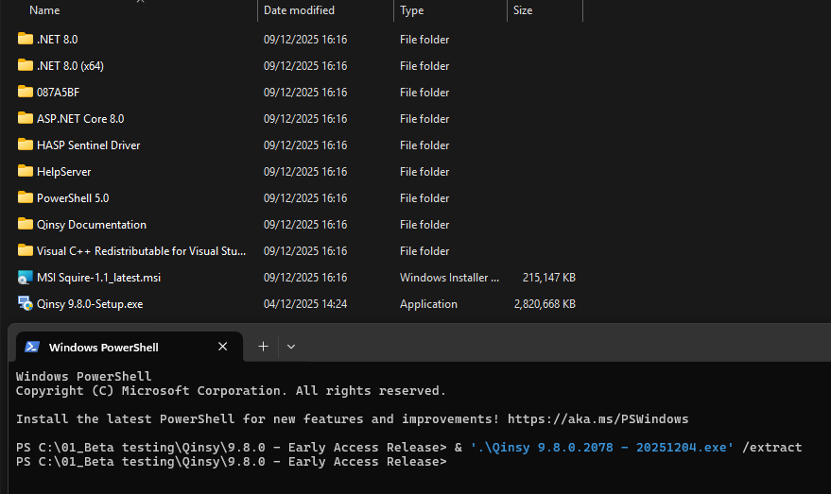Select the 087A5BF folder icon
The height and width of the screenshot is (494, 831).
click(x=26, y=93)
